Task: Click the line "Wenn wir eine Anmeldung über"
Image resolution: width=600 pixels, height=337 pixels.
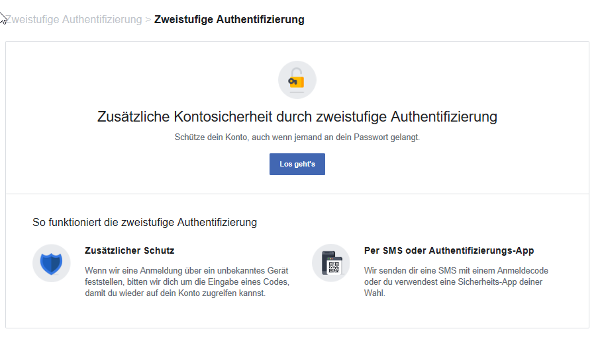Action: (186, 271)
